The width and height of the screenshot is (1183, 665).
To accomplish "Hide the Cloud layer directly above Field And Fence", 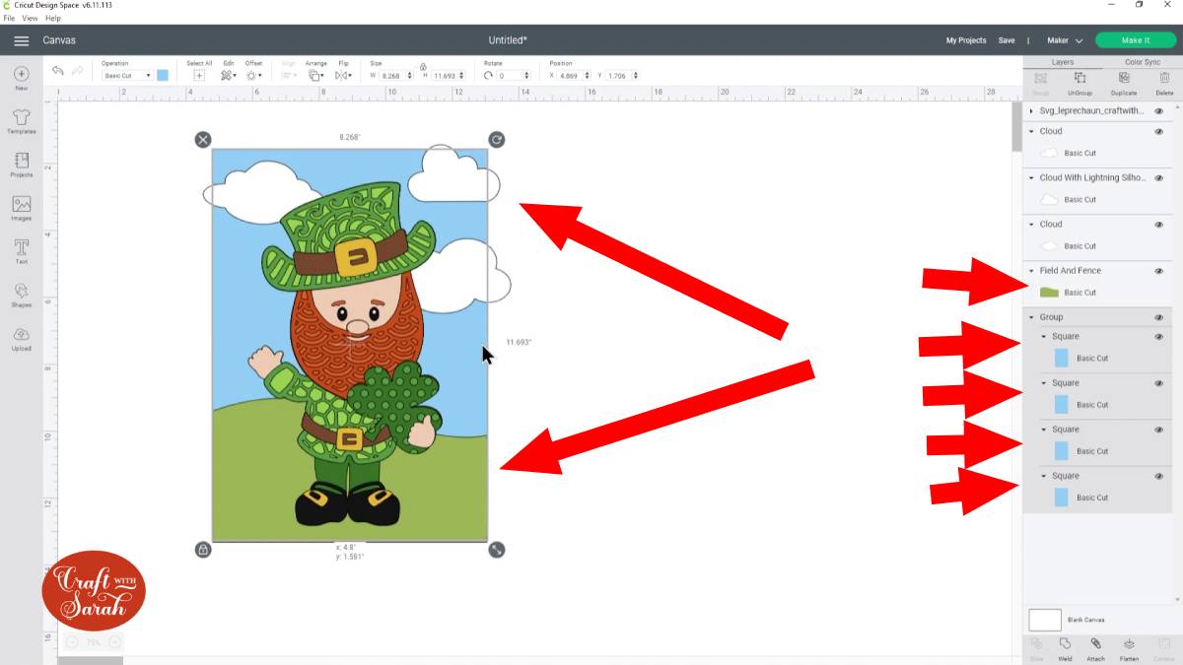I will click(x=1158, y=225).
